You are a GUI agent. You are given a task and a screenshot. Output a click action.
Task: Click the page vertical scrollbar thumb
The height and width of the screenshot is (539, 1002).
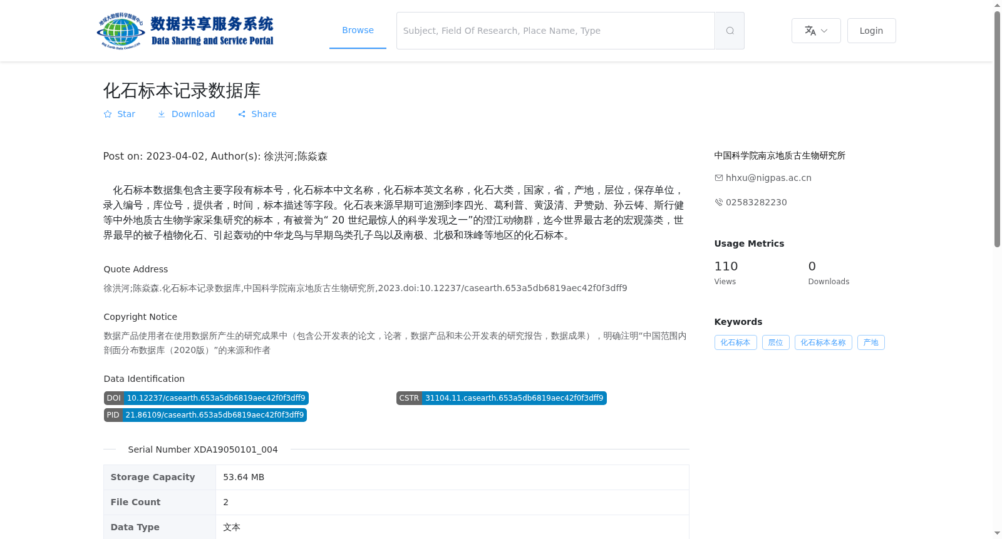tap(997, 129)
